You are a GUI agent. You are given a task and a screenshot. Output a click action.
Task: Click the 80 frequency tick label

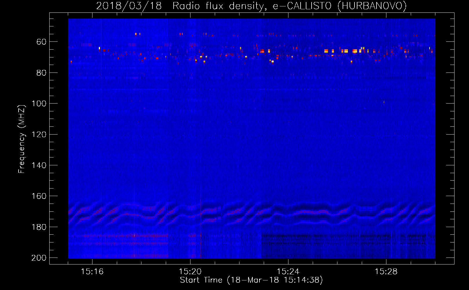pyautogui.click(x=41, y=73)
